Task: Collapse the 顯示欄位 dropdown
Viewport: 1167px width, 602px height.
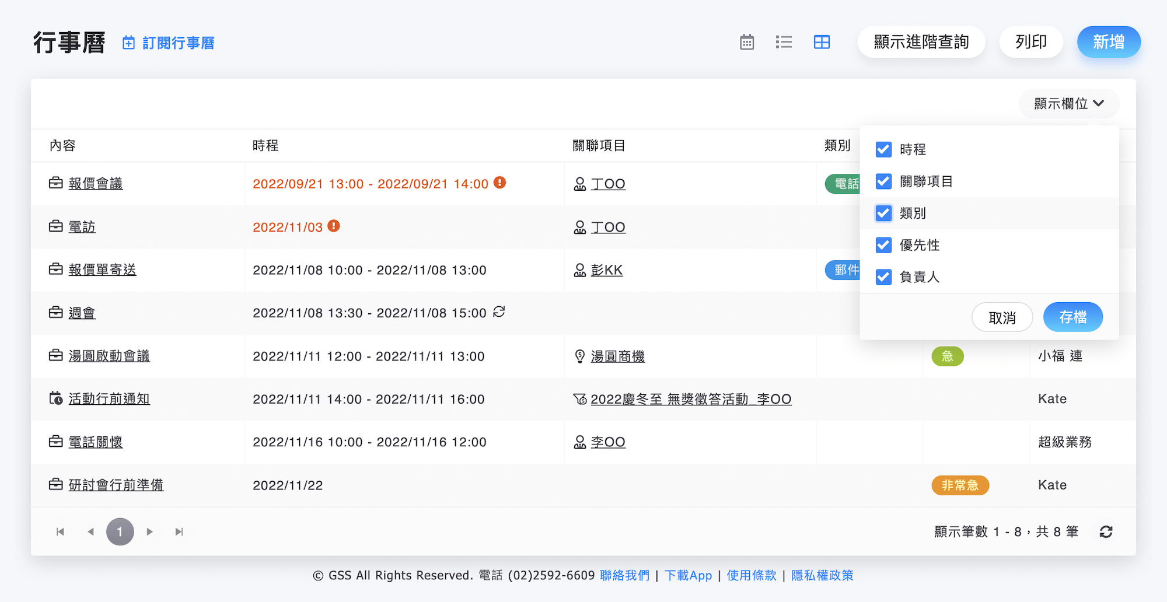Action: (1069, 103)
